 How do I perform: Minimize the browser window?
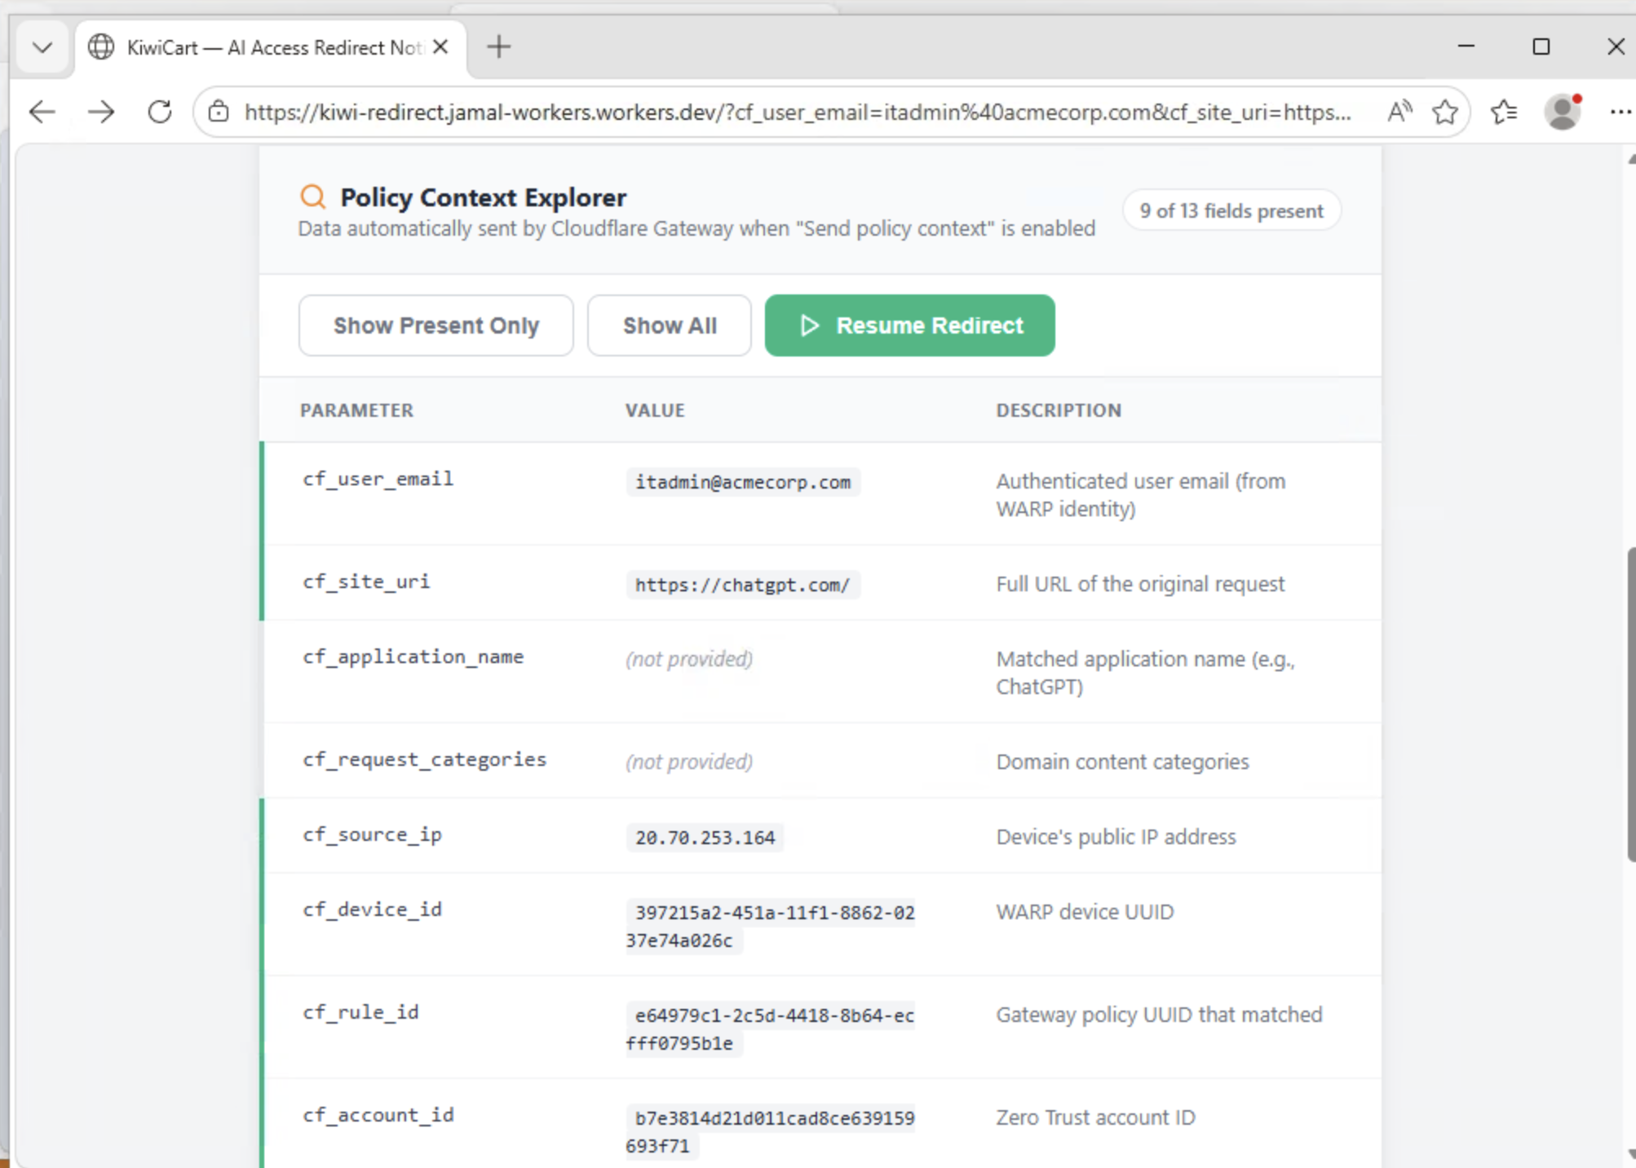click(x=1466, y=46)
